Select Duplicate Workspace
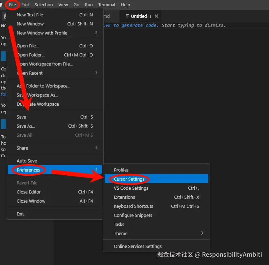The height and width of the screenshot is (265, 269). click(x=55, y=104)
